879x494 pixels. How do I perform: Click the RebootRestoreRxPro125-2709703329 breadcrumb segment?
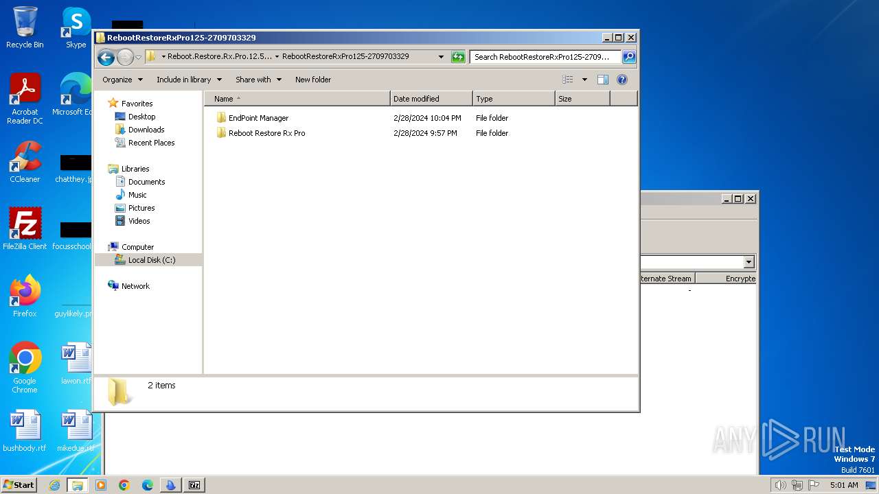pyautogui.click(x=345, y=57)
